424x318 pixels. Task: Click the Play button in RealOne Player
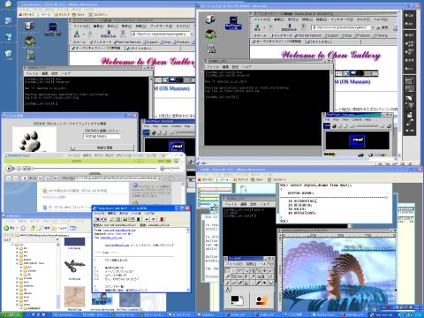click(9, 169)
